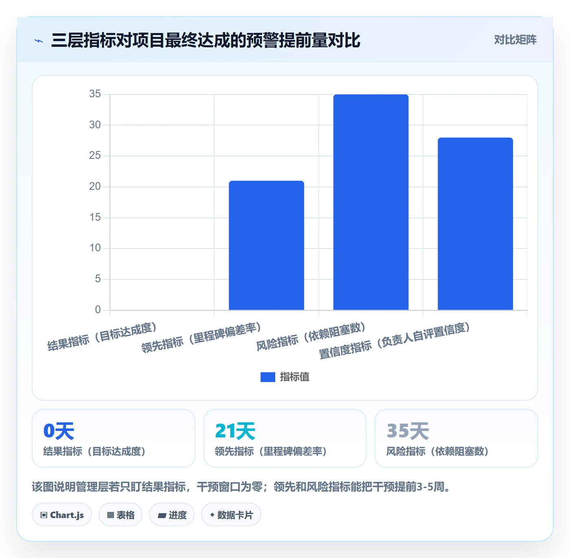Toggle the 指标值 legend color swatch
This screenshot has width=570, height=558.
coord(268,377)
